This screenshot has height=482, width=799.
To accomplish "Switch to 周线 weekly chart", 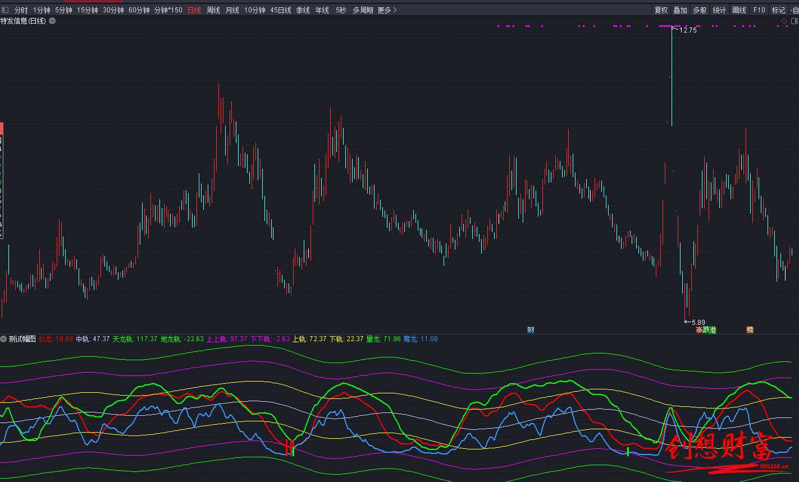I will pos(213,10).
